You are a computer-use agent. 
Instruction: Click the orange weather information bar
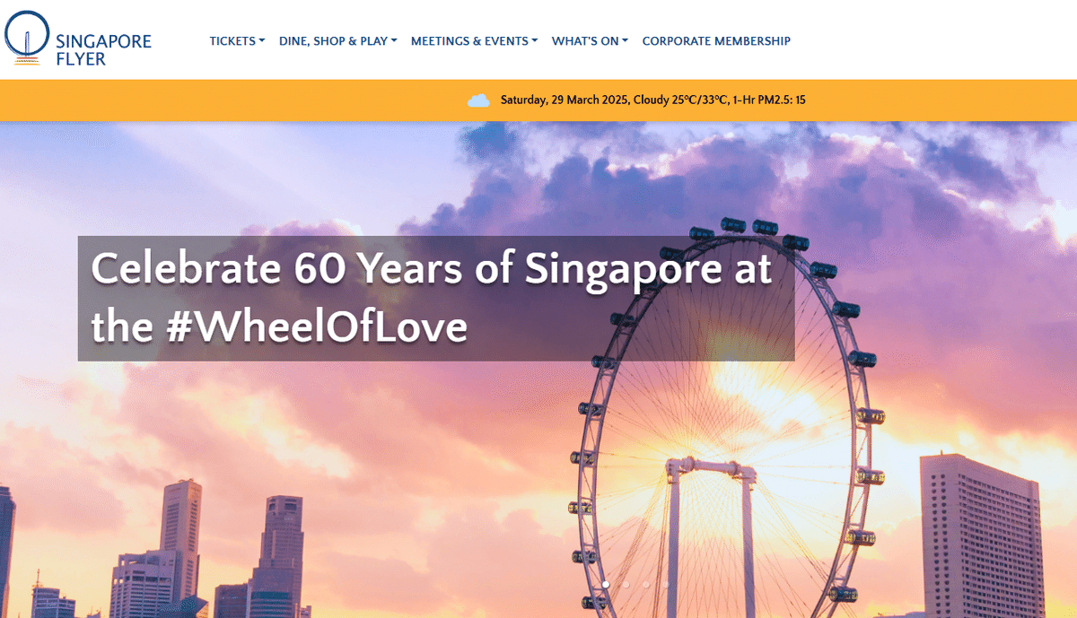pyautogui.click(x=538, y=100)
